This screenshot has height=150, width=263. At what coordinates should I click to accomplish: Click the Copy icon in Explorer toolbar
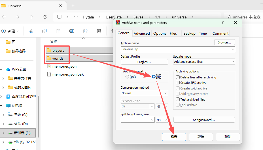tap(44, 31)
